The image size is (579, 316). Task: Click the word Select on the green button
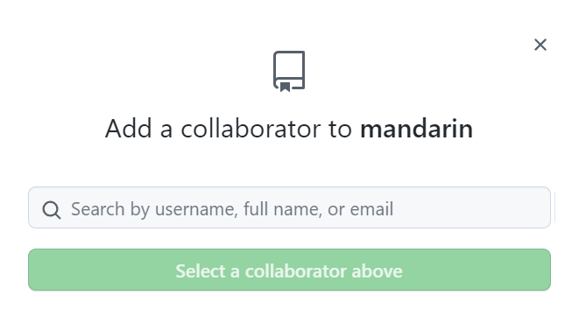pyautogui.click(x=201, y=271)
